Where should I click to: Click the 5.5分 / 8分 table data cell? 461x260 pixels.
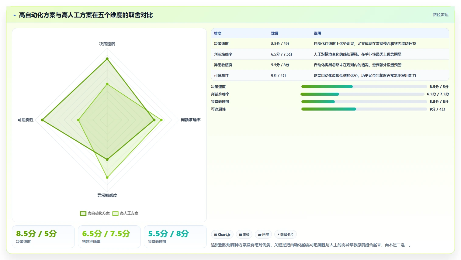pos(280,65)
